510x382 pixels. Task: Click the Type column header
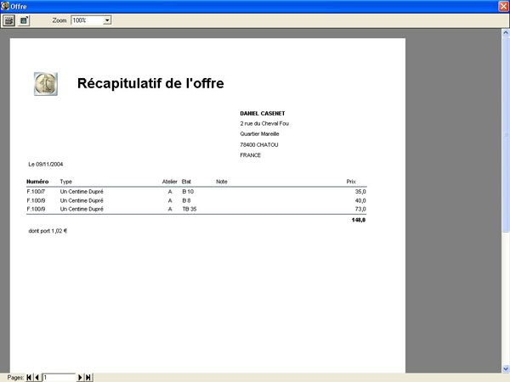[66, 182]
